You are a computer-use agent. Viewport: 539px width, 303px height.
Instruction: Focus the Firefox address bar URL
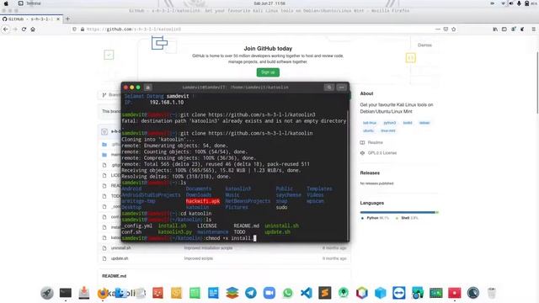[x=134, y=29]
